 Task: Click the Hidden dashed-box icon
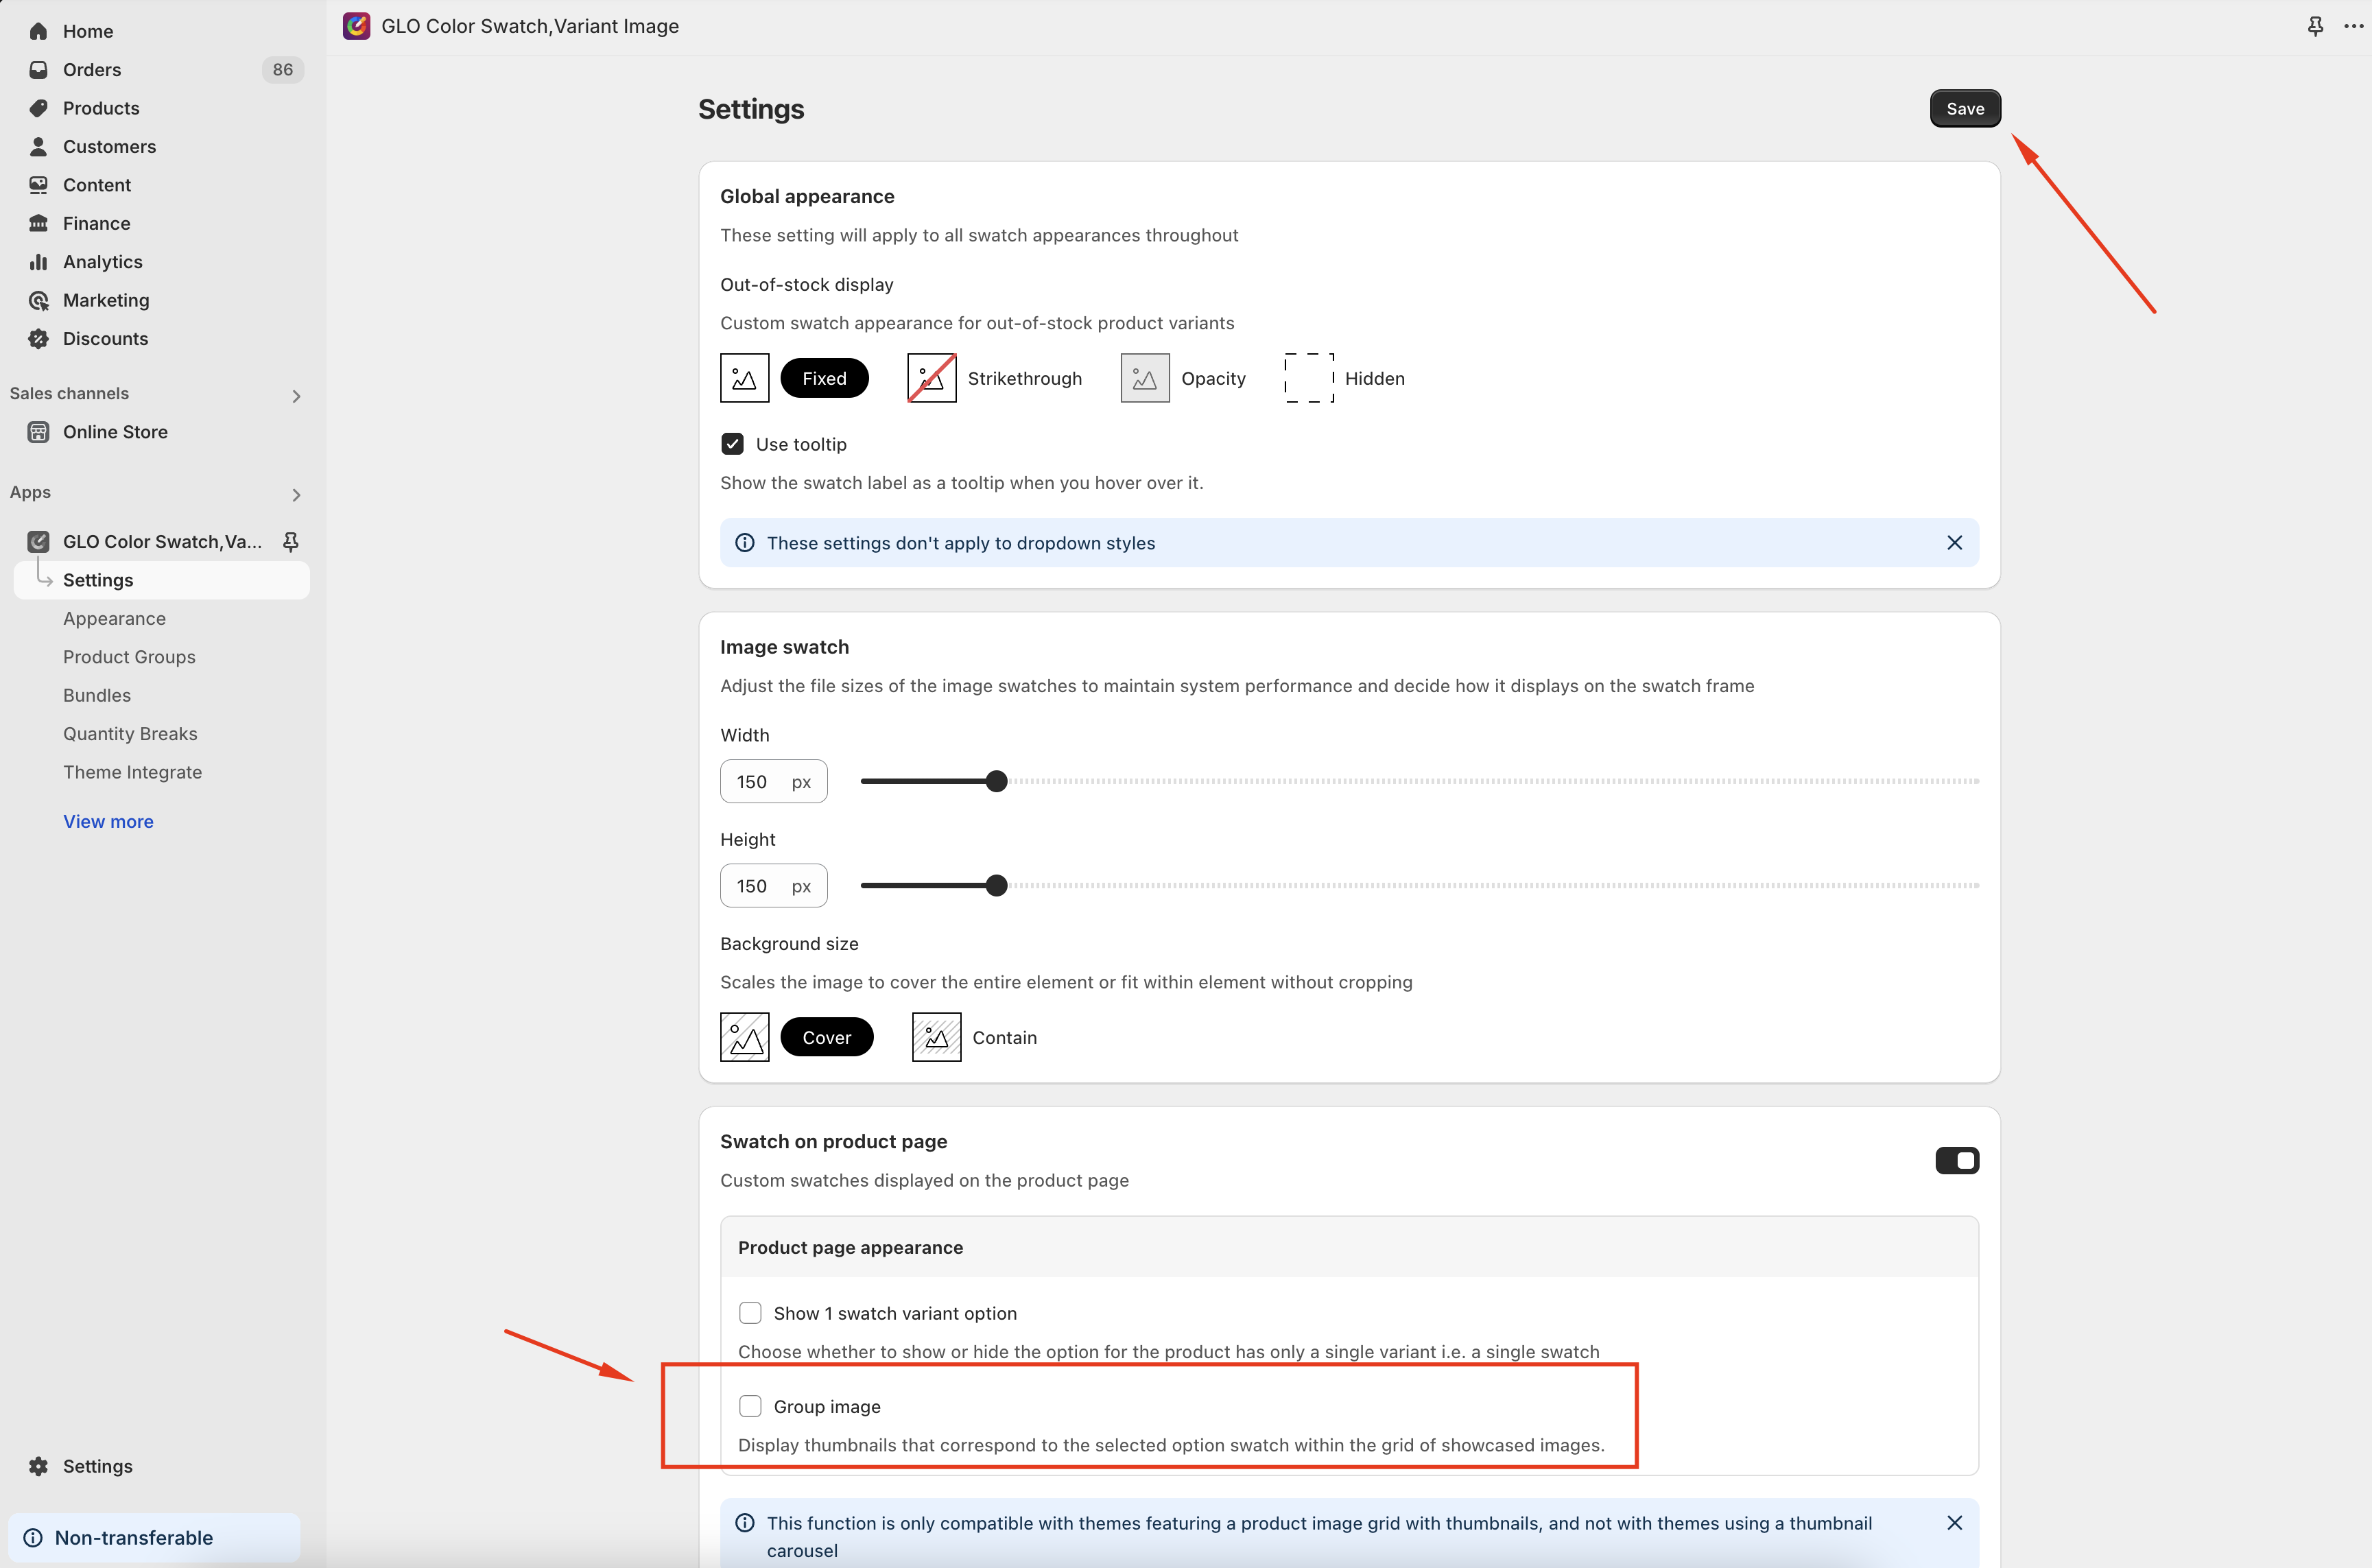click(1309, 378)
